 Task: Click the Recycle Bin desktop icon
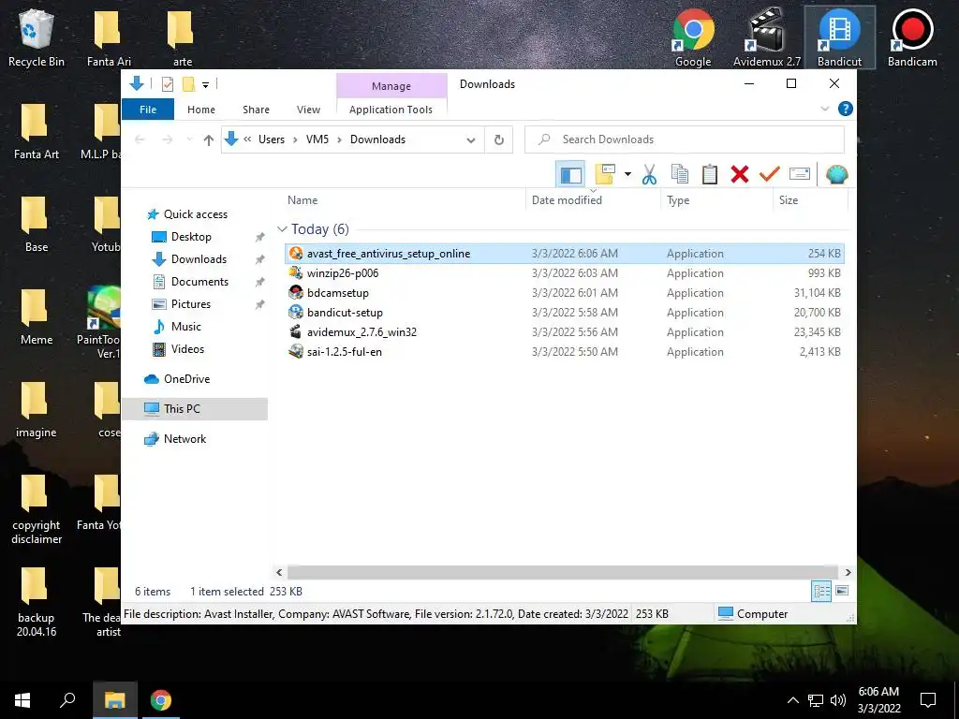(x=37, y=37)
